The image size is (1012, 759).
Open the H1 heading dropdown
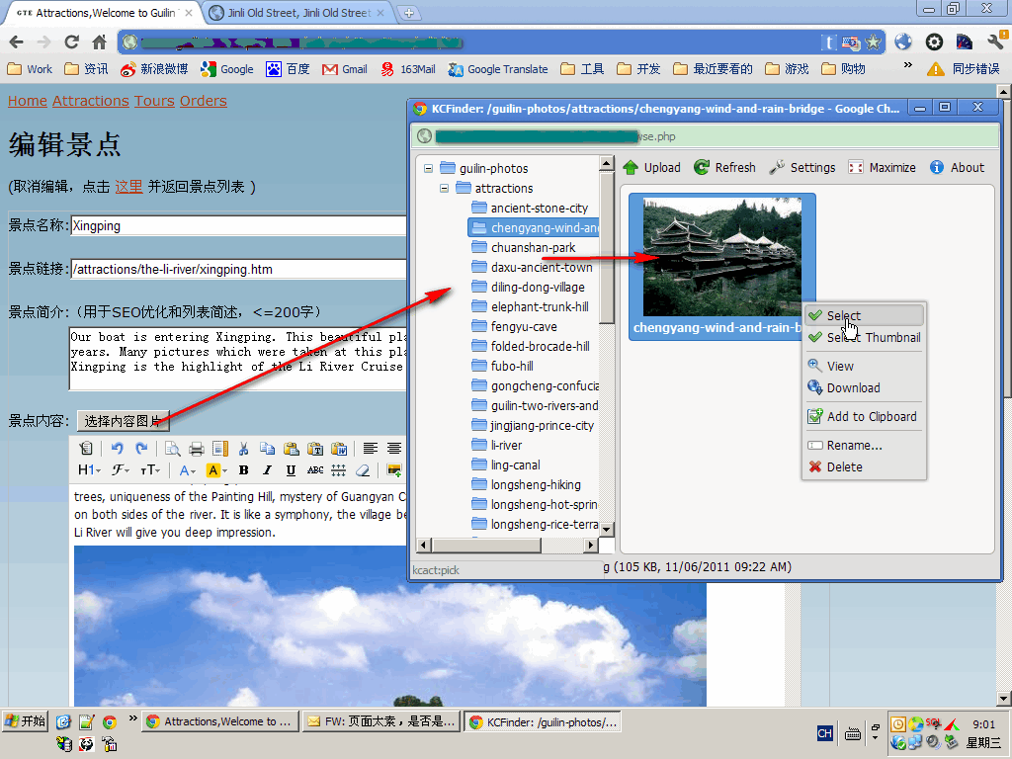coord(89,470)
